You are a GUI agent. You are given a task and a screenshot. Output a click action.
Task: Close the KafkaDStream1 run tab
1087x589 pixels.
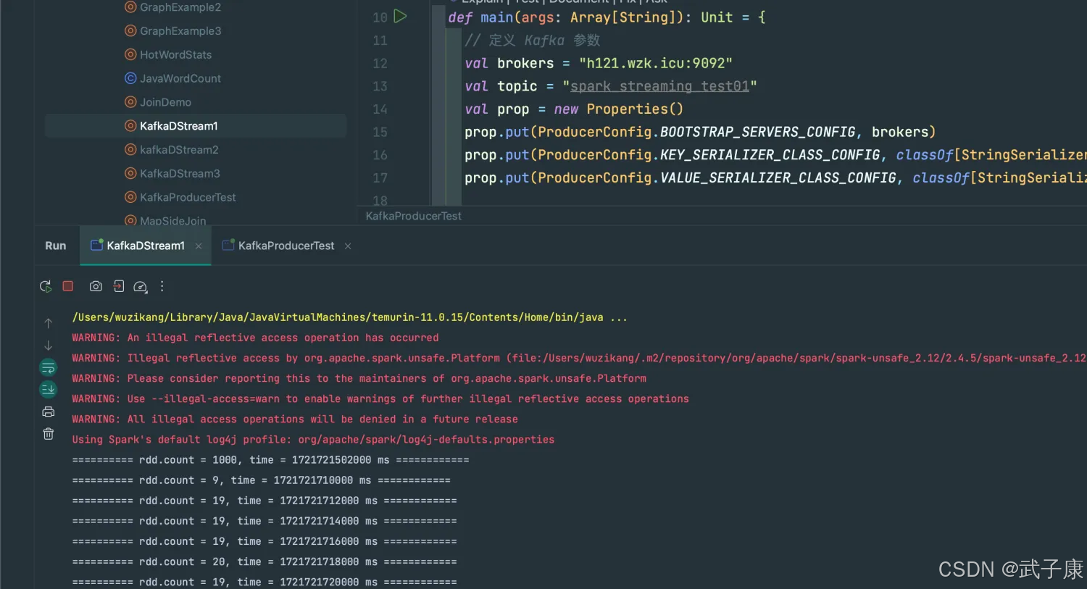(199, 246)
